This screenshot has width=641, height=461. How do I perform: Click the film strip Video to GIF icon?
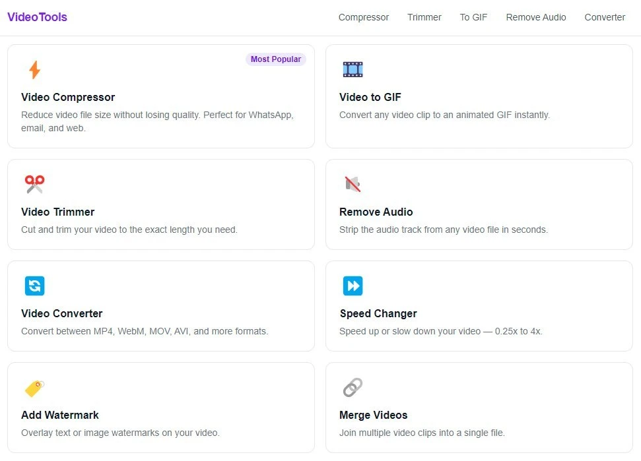click(x=353, y=69)
